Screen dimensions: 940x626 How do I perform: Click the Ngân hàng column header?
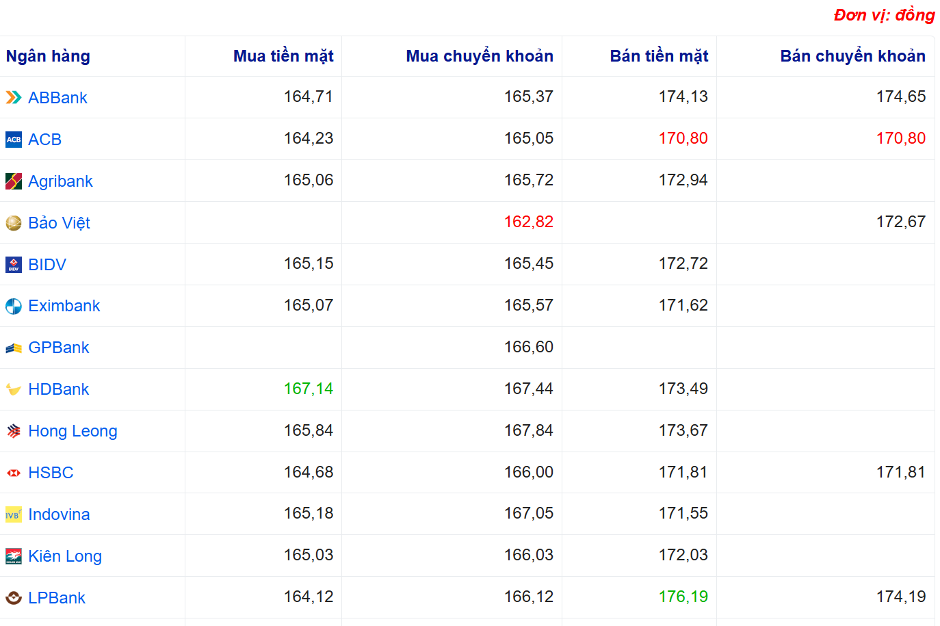[x=48, y=56]
